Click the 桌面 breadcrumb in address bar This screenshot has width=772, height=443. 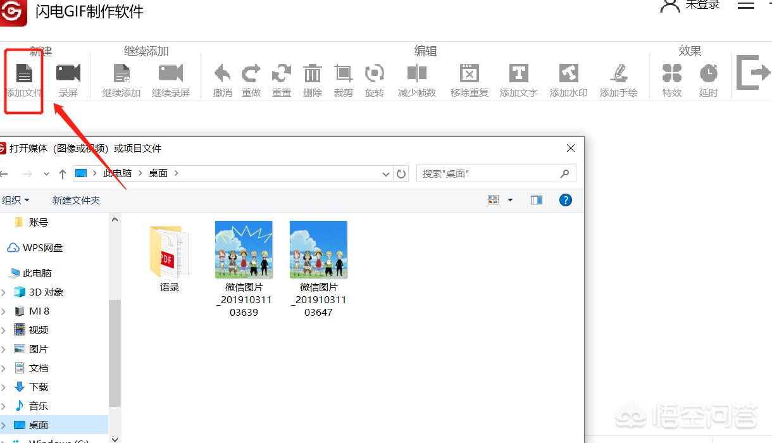click(158, 173)
